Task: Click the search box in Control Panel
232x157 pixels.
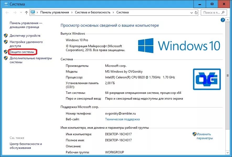Action: click(214, 13)
